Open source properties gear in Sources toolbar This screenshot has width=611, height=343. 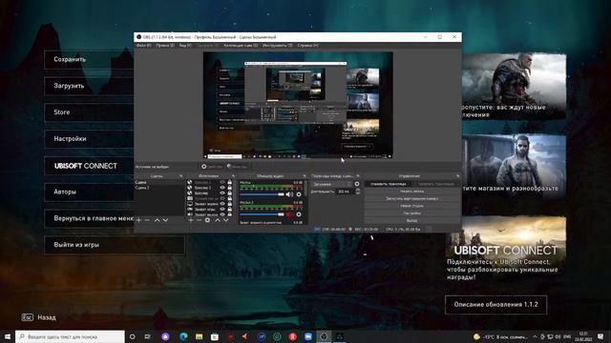(x=208, y=220)
